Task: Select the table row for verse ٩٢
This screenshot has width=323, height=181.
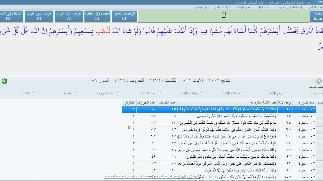Action: point(219,157)
